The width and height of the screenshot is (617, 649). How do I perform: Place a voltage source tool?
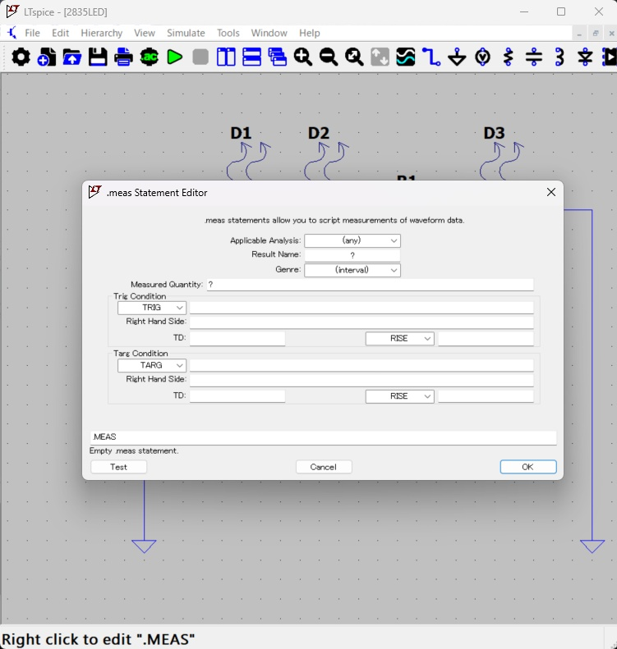(483, 57)
